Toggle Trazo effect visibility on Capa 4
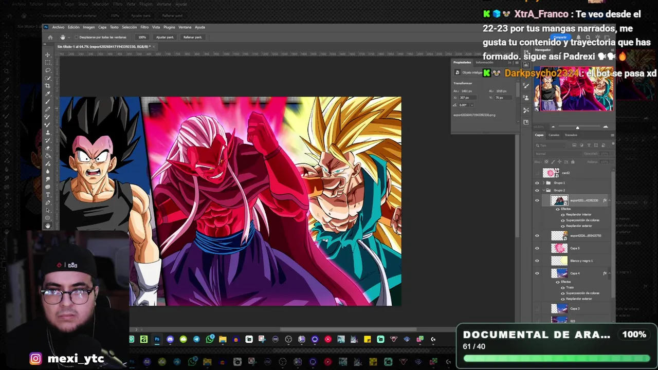The image size is (658, 370). (x=563, y=287)
